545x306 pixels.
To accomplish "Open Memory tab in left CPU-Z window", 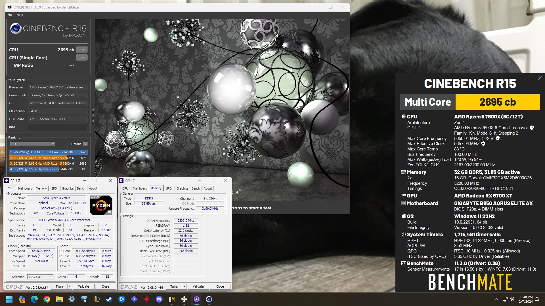I will (41, 188).
